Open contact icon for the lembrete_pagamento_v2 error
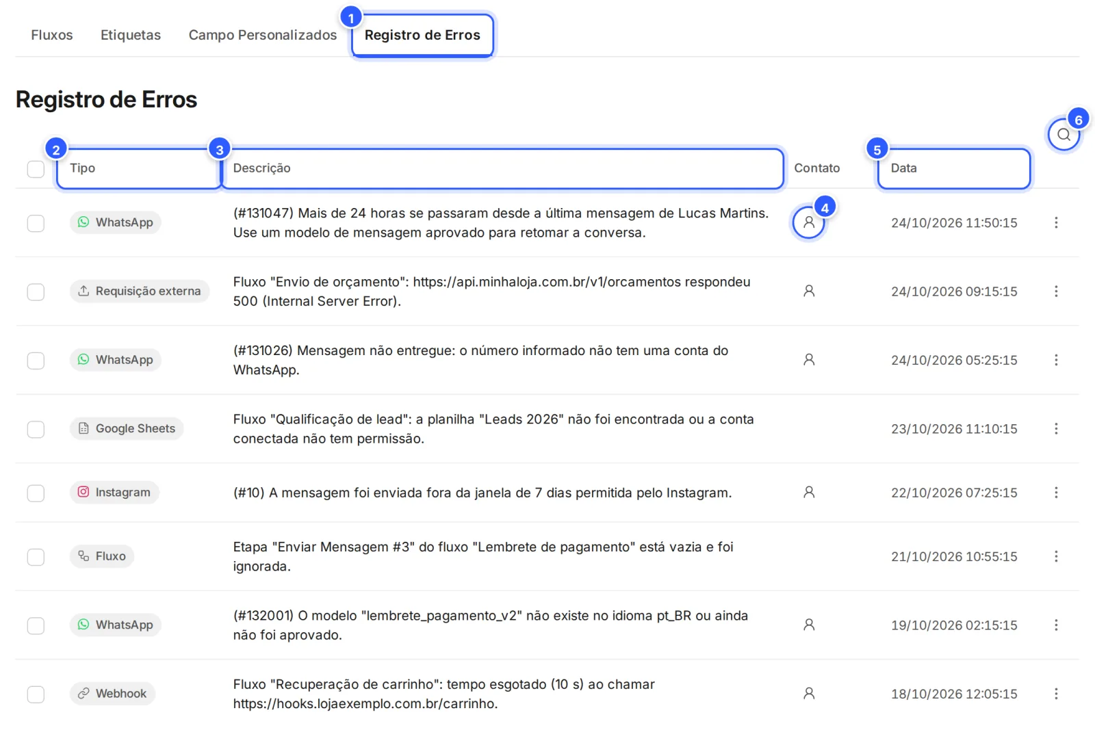The height and width of the screenshot is (743, 1095). [x=808, y=625]
